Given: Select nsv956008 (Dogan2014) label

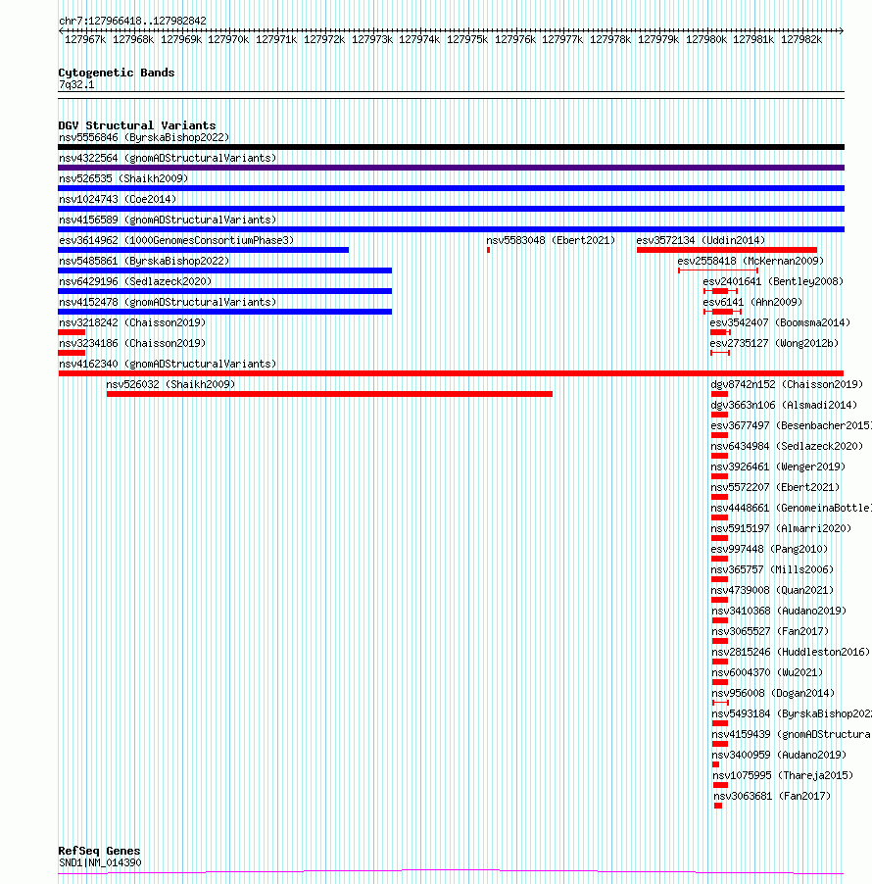Looking at the screenshot, I should [x=773, y=694].
